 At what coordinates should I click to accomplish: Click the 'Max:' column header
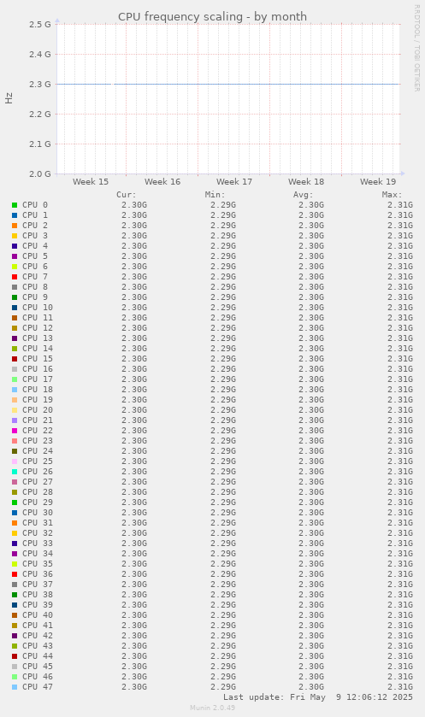coord(392,195)
